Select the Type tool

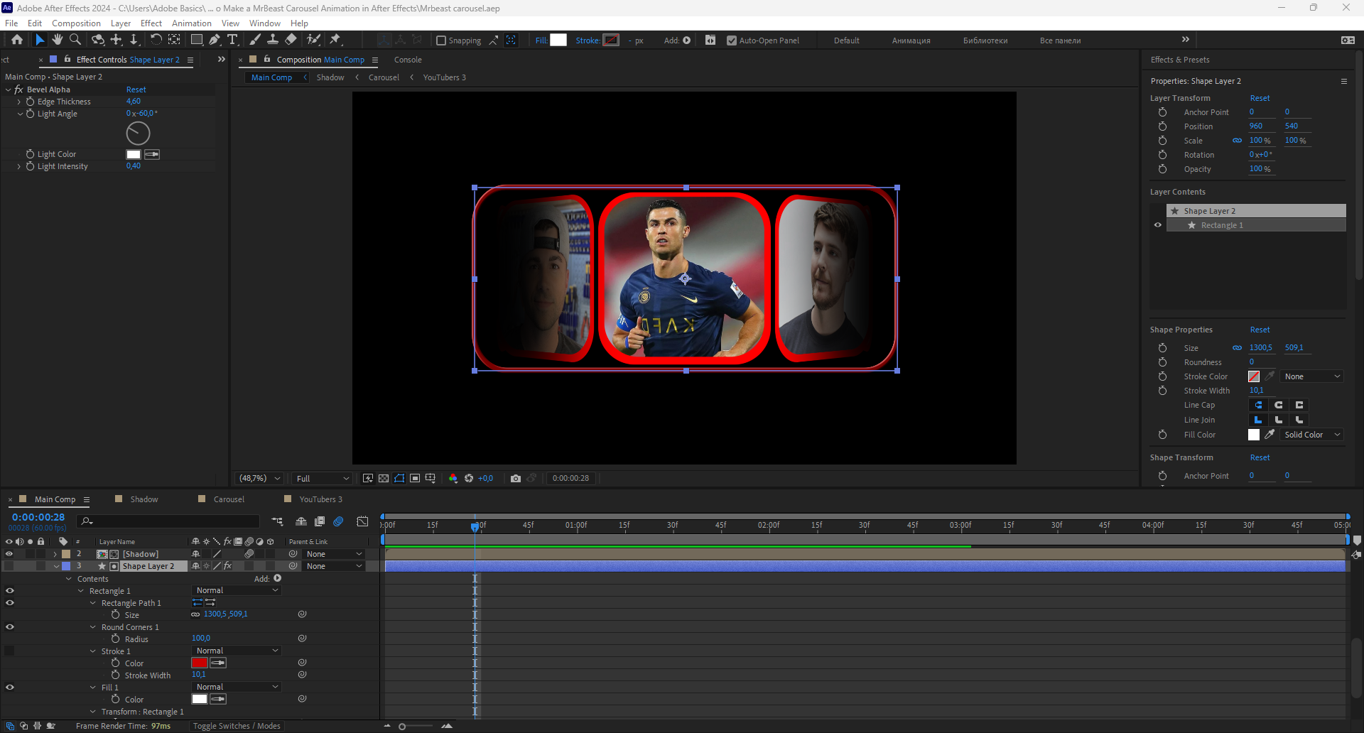(x=232, y=40)
